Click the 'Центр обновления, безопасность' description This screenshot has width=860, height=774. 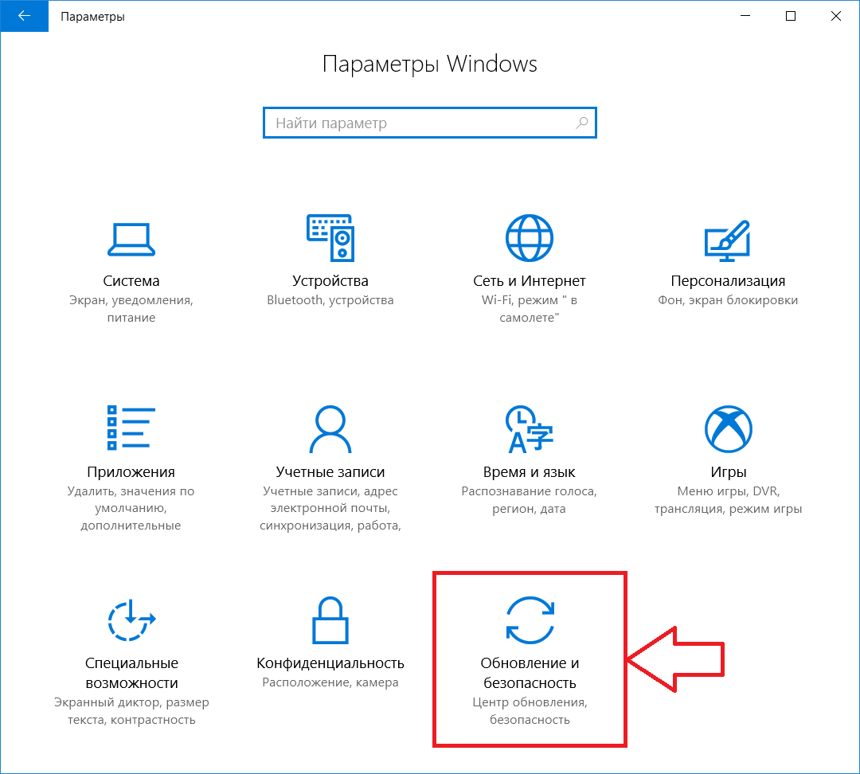pyautogui.click(x=530, y=711)
